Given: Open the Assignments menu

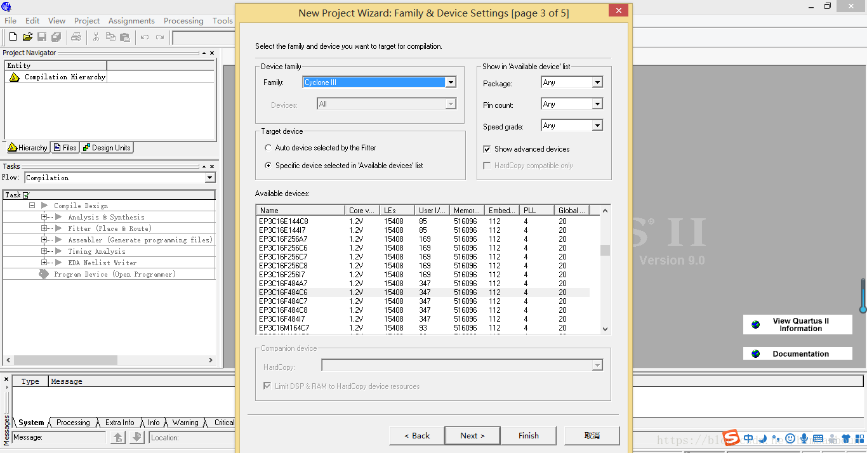Looking at the screenshot, I should point(131,21).
